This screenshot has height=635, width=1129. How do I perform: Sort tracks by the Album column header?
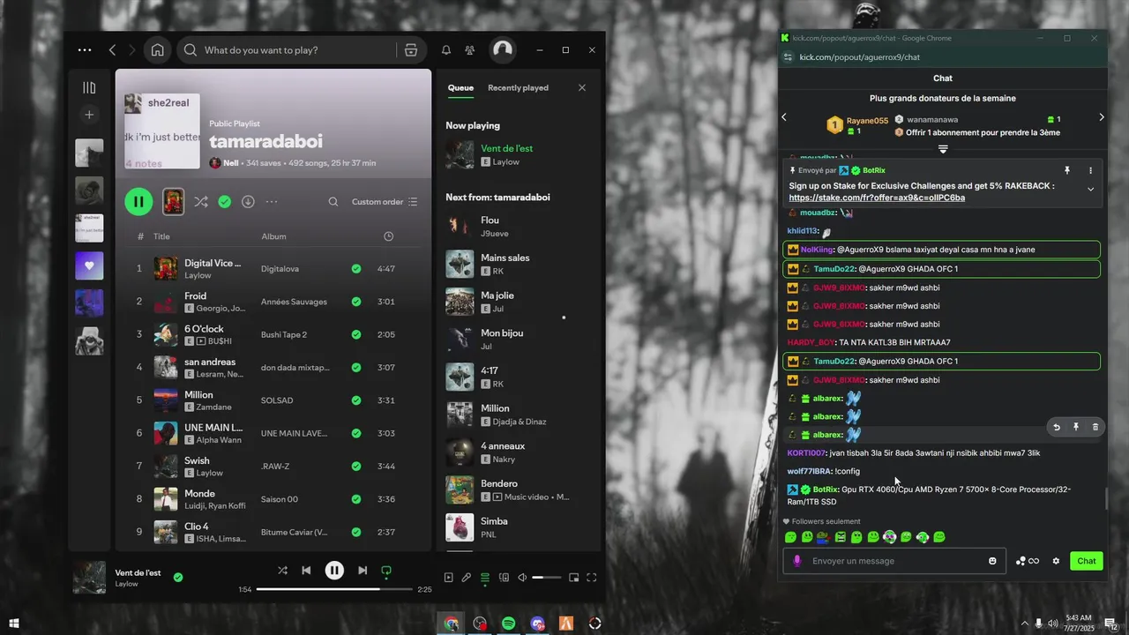point(273,236)
